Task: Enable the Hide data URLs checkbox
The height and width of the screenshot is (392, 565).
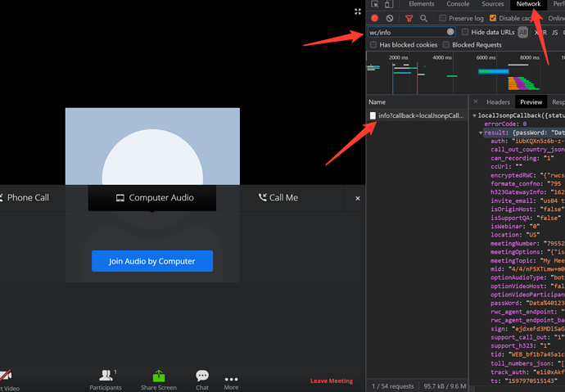Action: [465, 32]
